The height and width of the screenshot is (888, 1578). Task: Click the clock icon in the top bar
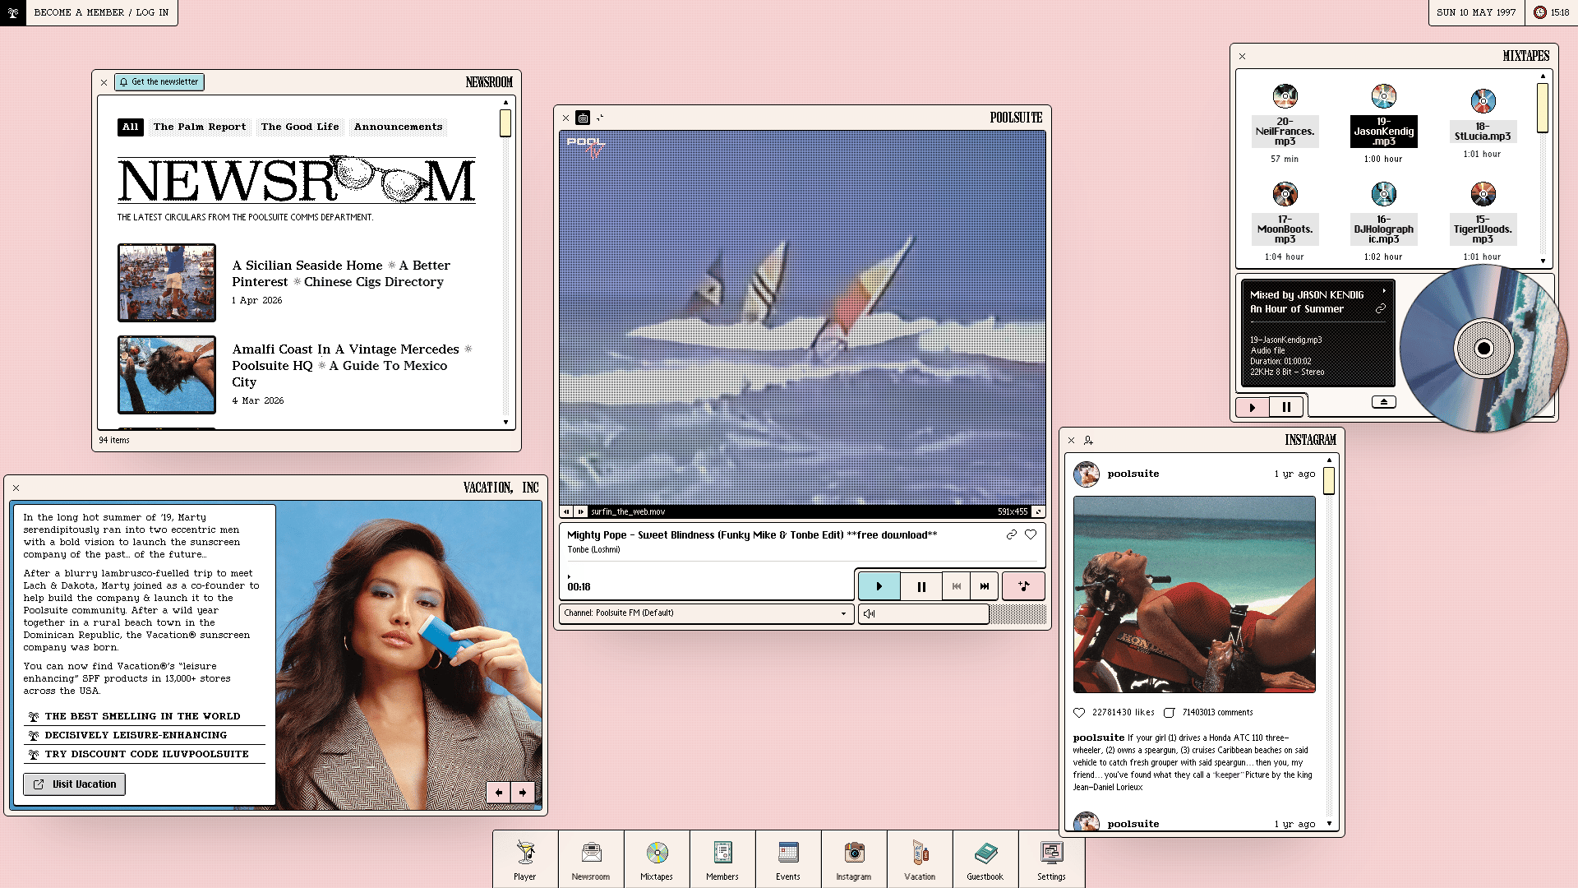click(x=1539, y=12)
